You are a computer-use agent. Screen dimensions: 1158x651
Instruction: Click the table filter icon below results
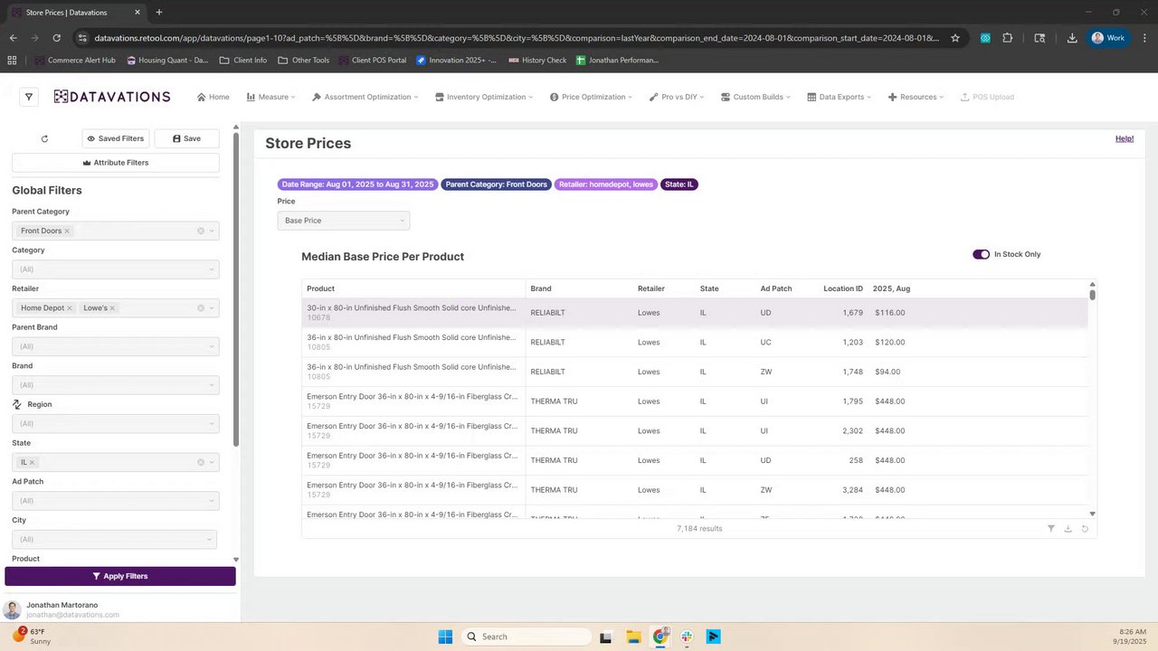click(x=1050, y=528)
